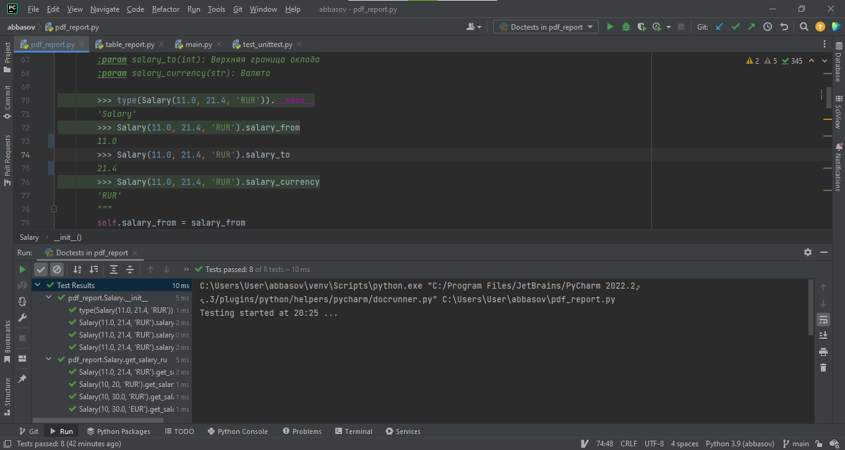Collapse the pdf_report.Salary.__init__ test group
The width and height of the screenshot is (845, 450).
click(x=48, y=297)
